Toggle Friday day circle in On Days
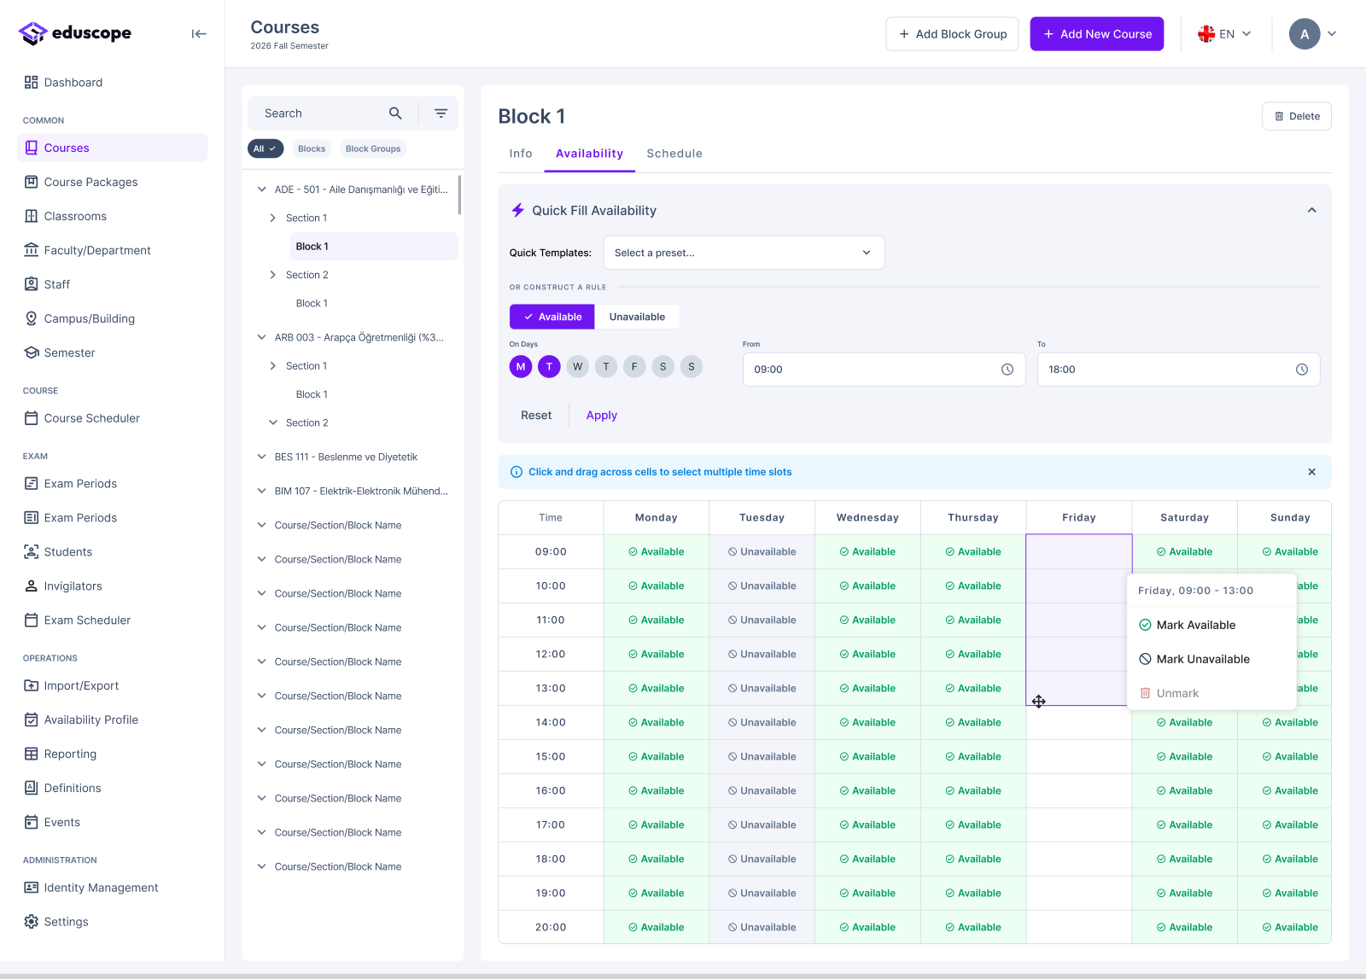 click(x=634, y=367)
